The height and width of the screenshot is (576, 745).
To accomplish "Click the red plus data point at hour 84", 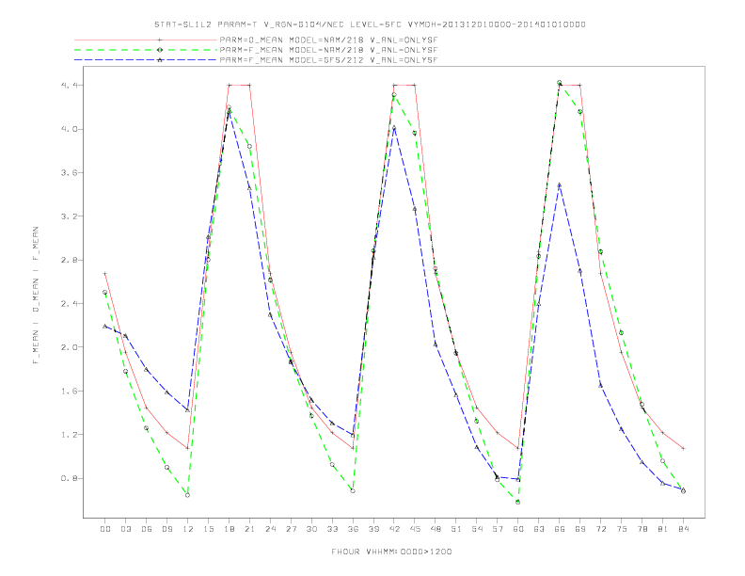I will click(683, 448).
